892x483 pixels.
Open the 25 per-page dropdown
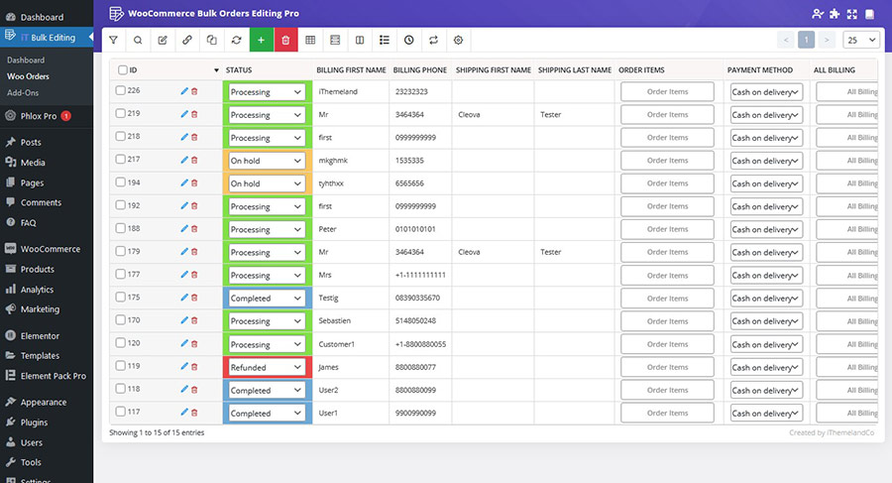tap(860, 40)
